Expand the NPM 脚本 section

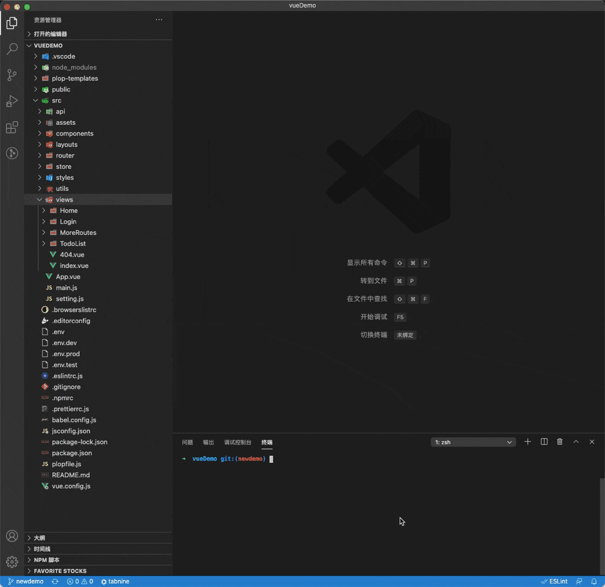[x=98, y=560]
